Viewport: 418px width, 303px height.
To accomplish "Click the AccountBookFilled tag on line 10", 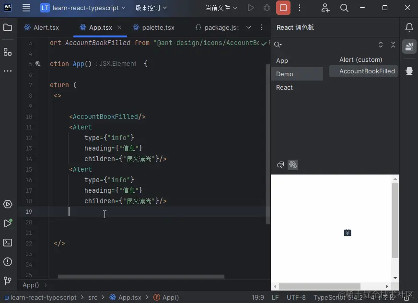I will tap(107, 117).
